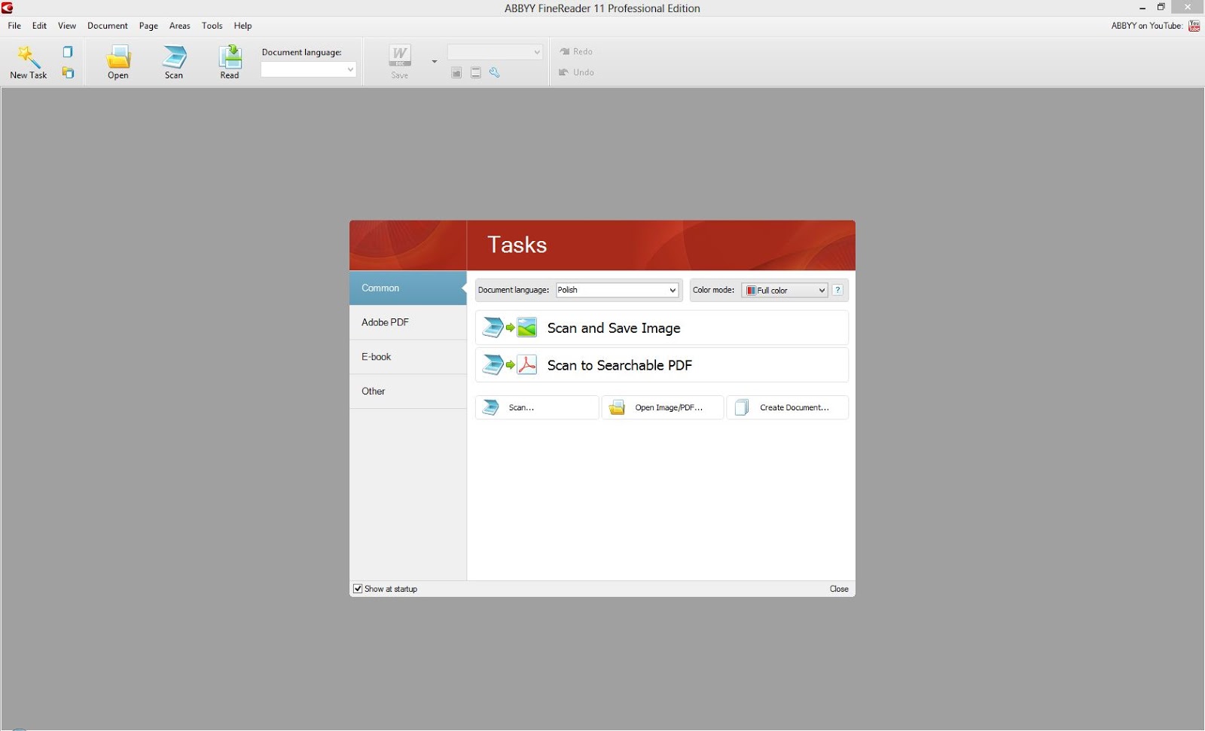
Task: Open ABBYY YouTube channel icon
Action: coord(1194,26)
